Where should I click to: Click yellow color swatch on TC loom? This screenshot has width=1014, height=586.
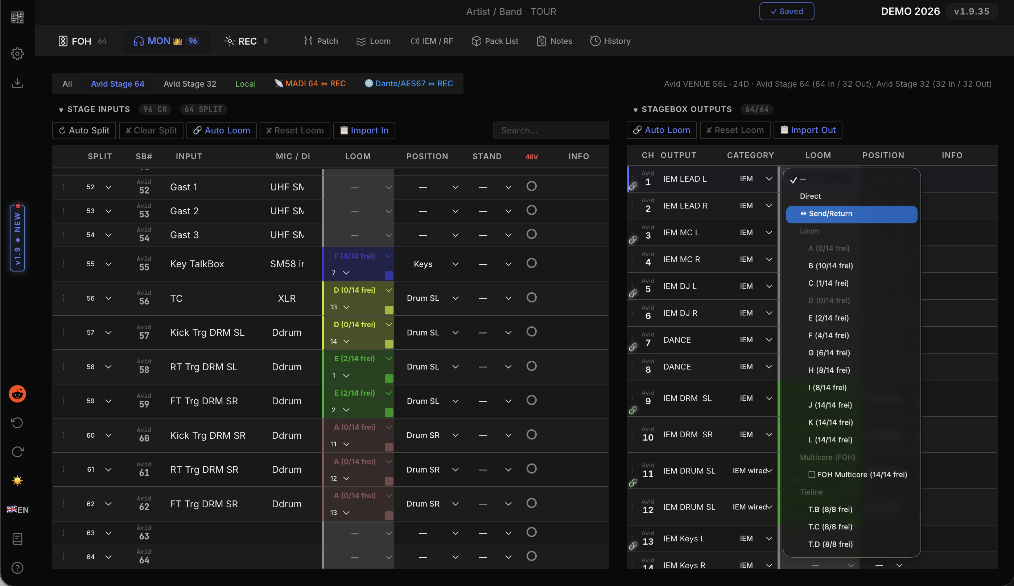click(x=389, y=310)
